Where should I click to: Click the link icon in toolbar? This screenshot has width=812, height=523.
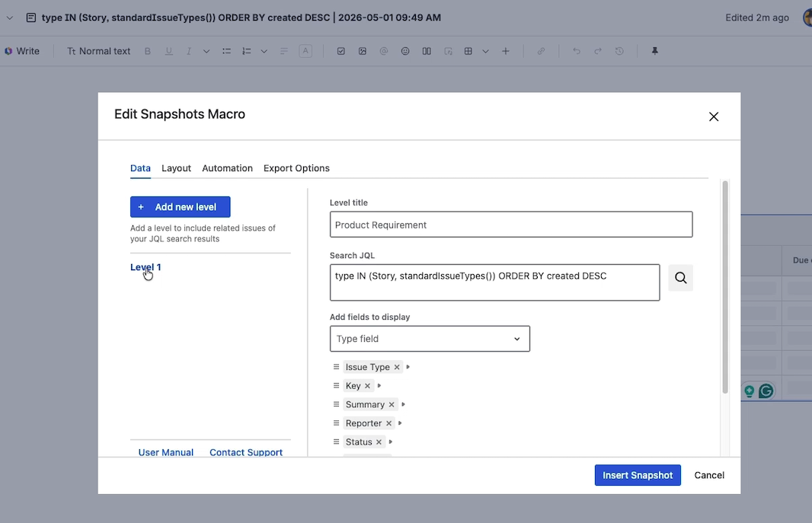pos(541,51)
